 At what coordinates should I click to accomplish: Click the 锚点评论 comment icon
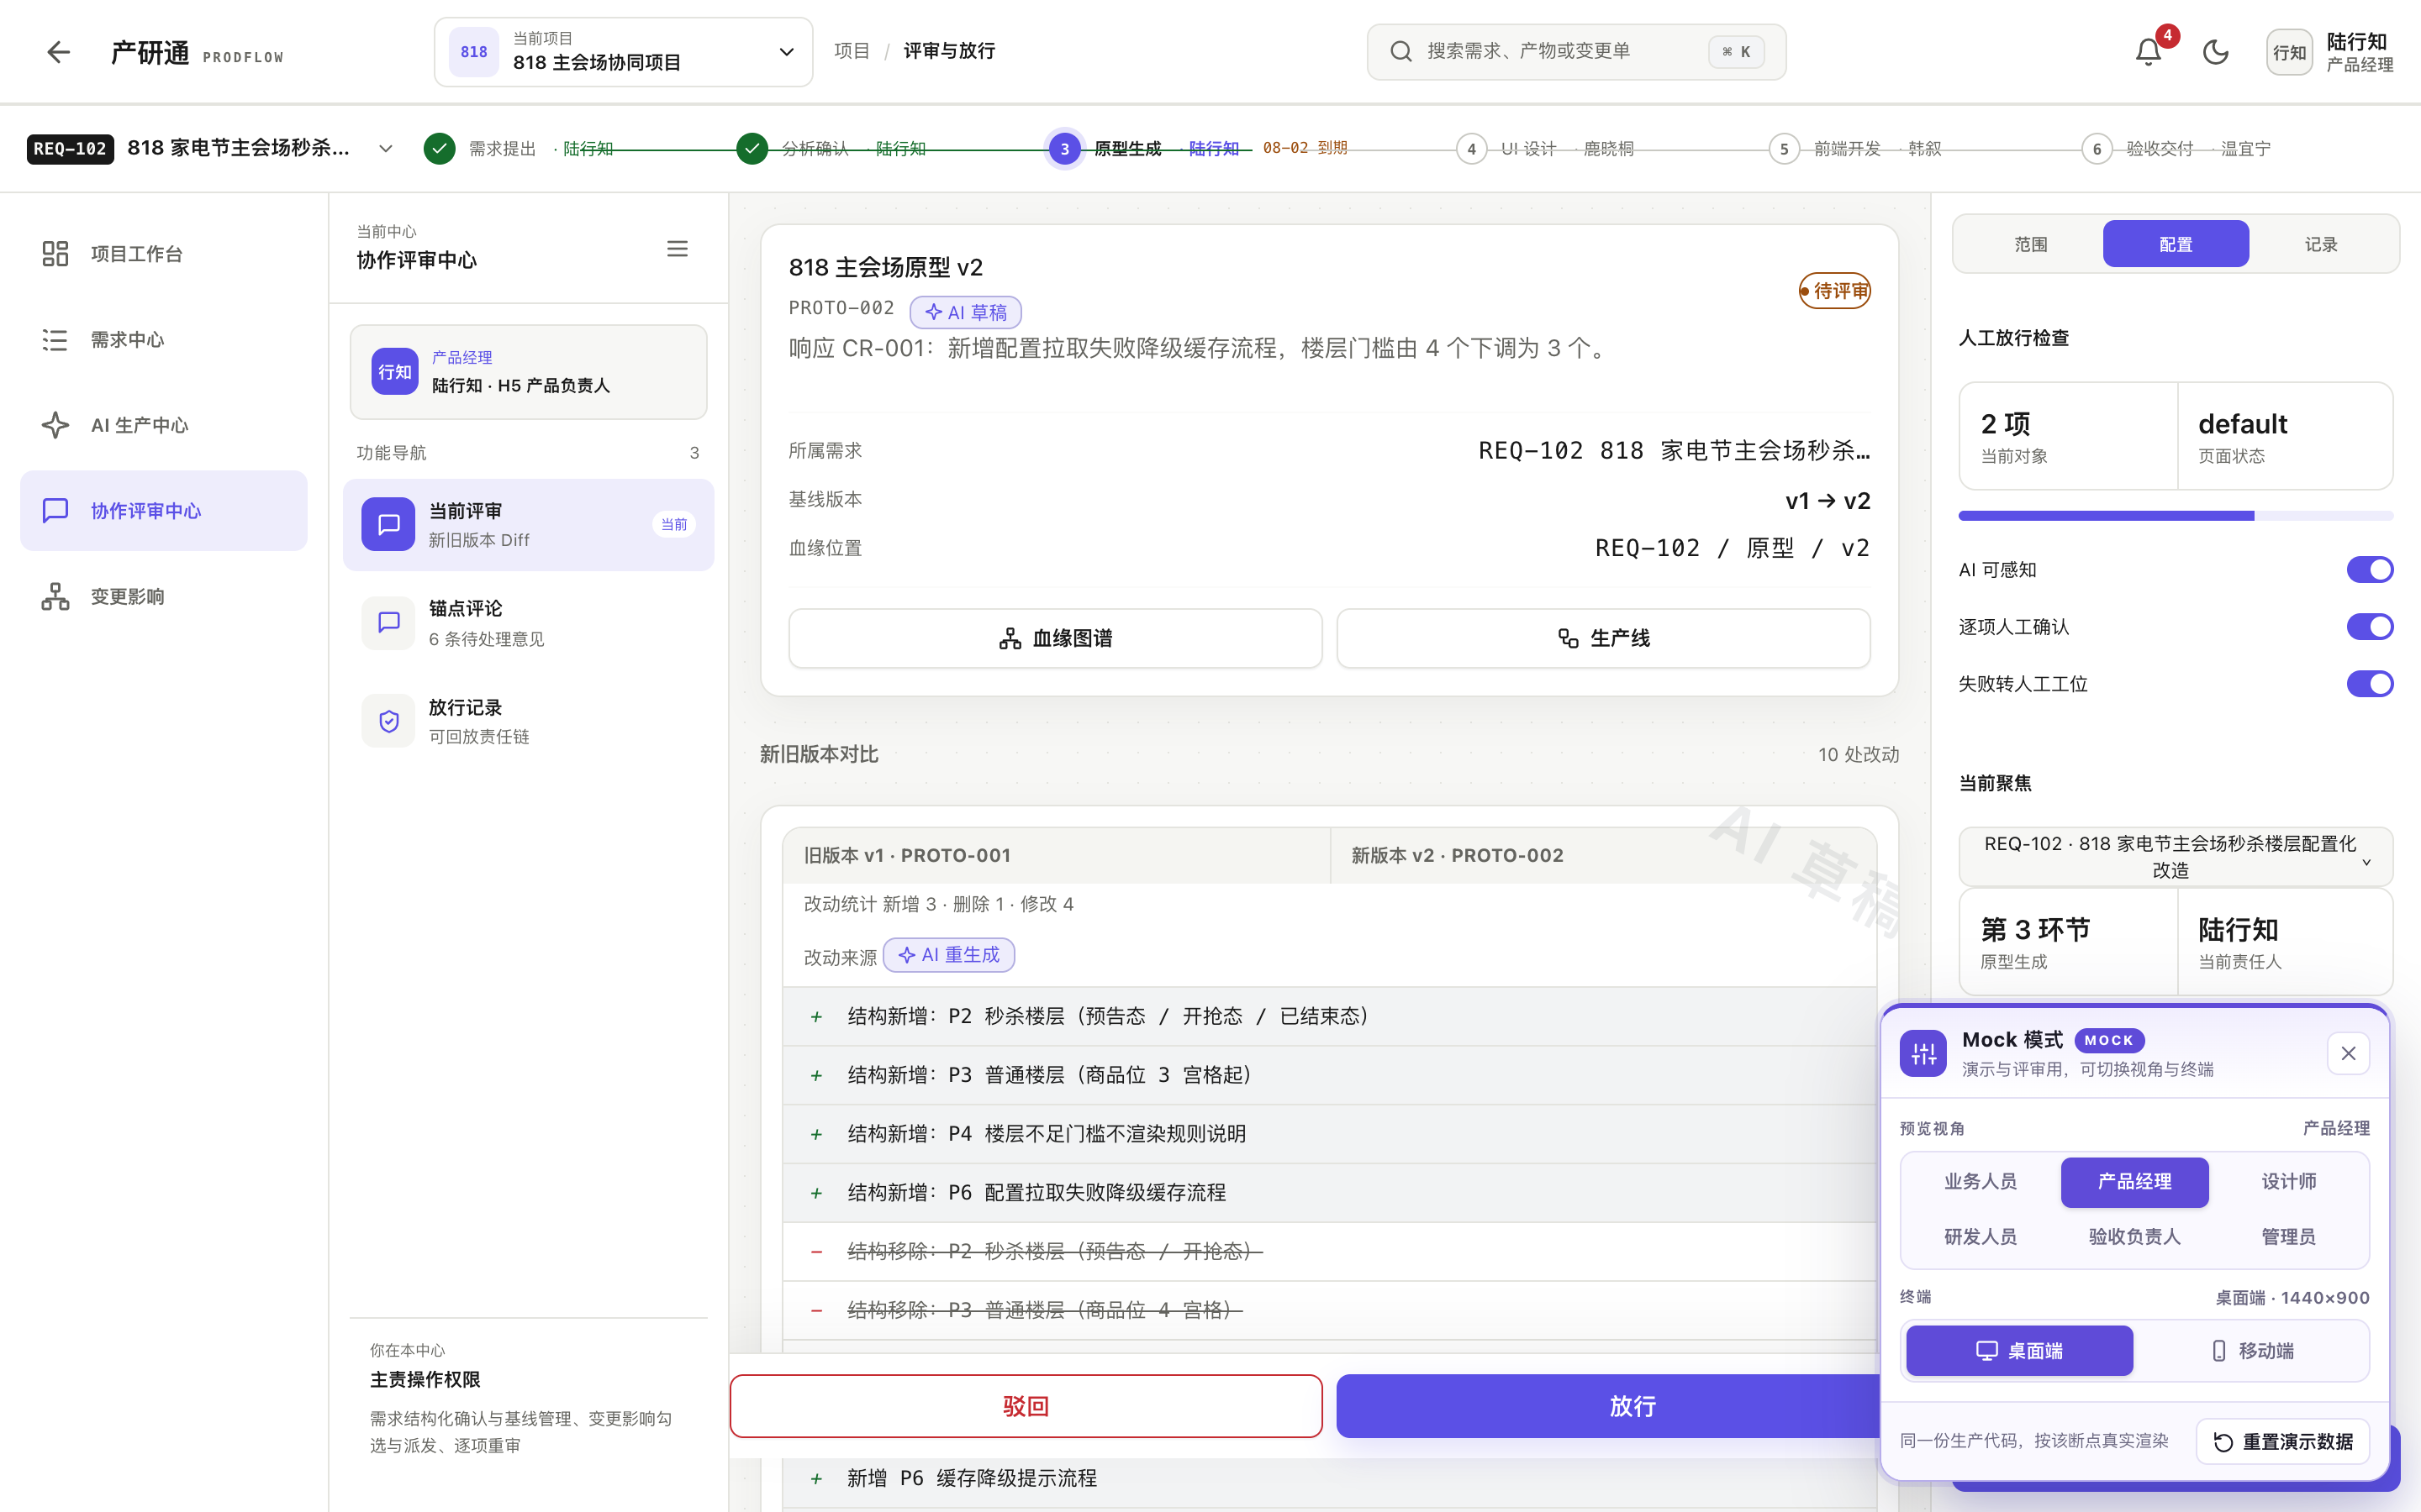[388, 622]
